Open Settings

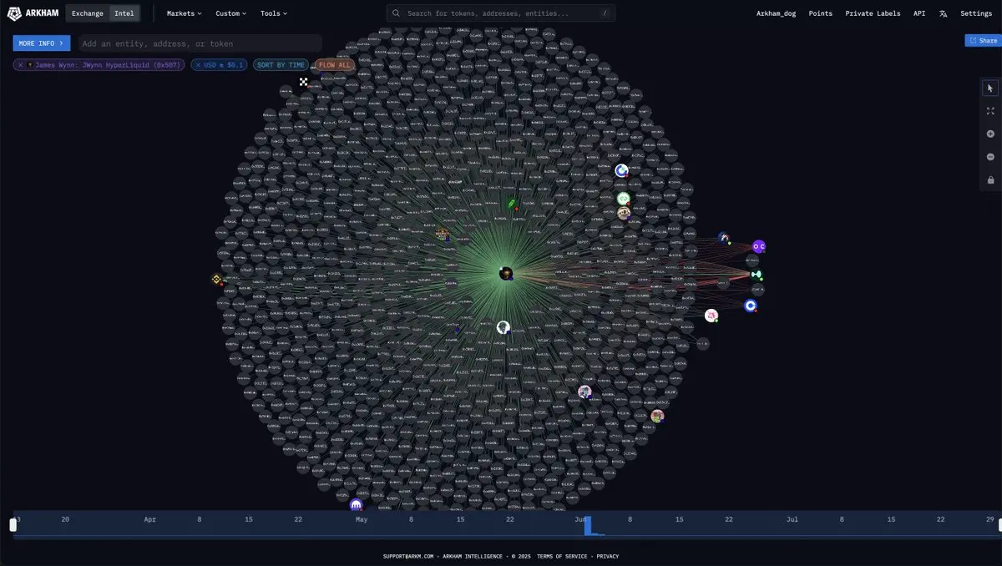[976, 13]
